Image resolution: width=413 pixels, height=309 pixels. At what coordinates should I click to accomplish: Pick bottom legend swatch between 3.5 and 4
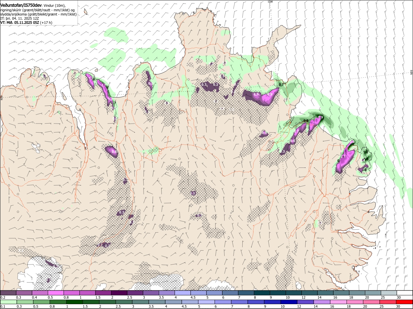click(x=157, y=302)
